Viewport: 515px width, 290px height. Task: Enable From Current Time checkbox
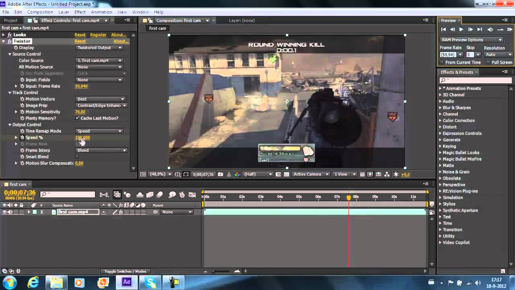coord(442,62)
